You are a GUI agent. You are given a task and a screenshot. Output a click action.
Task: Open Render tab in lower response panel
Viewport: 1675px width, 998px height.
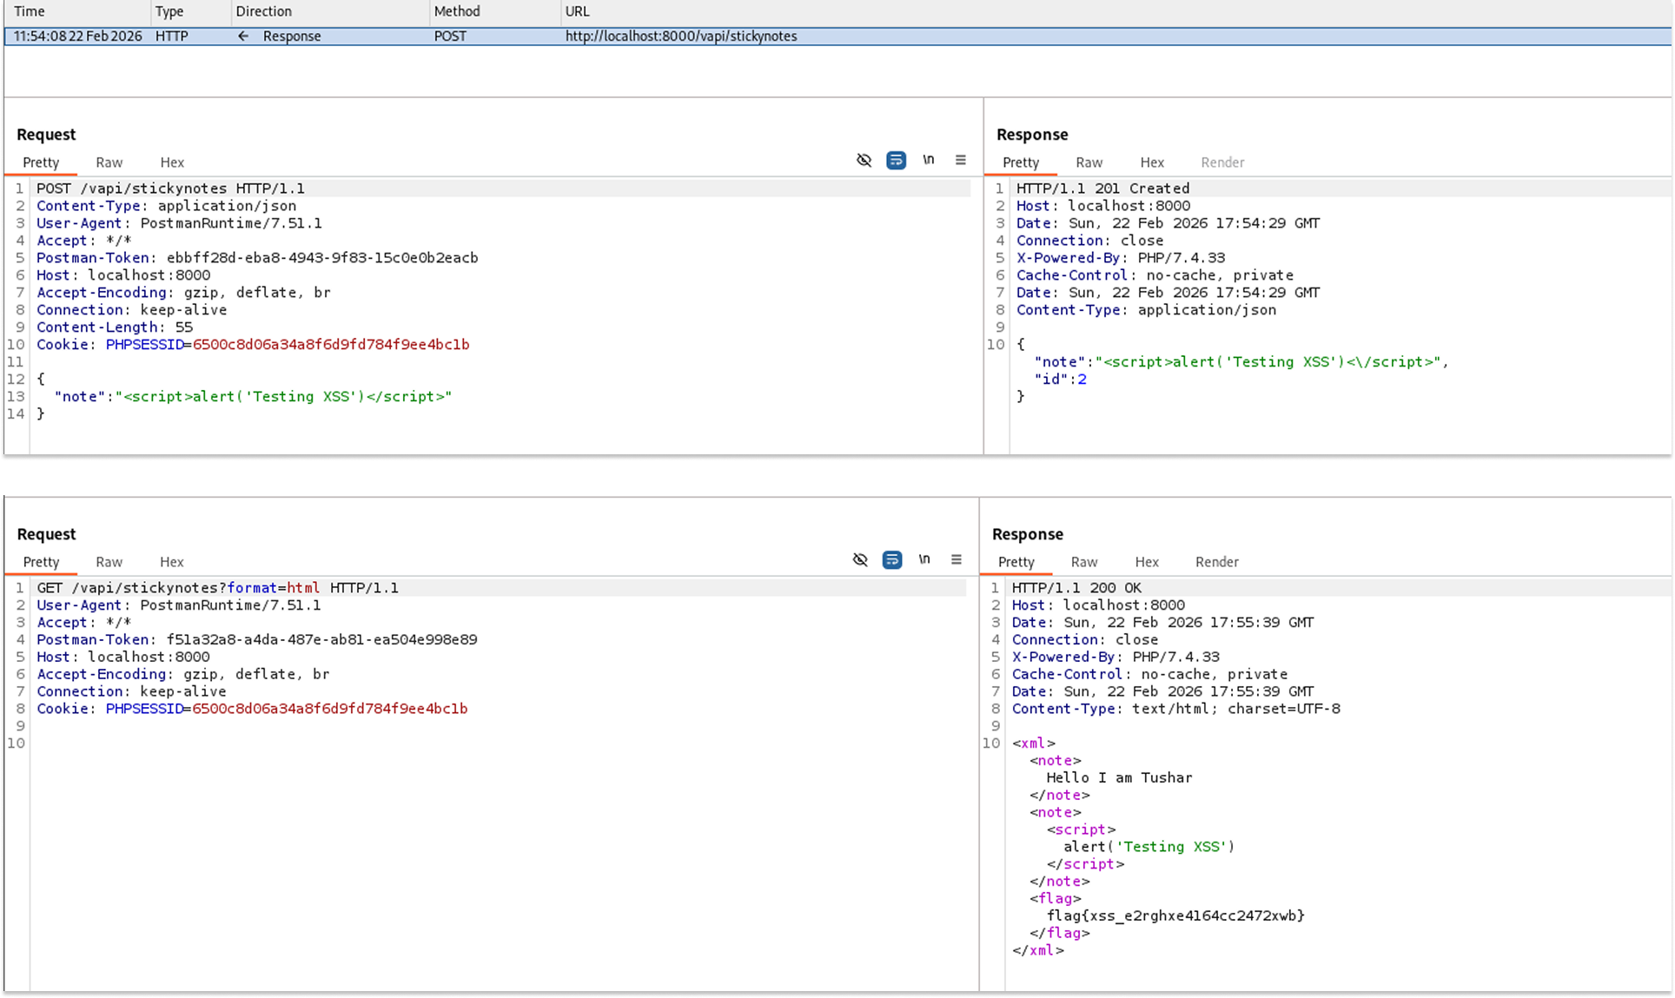[1216, 562]
